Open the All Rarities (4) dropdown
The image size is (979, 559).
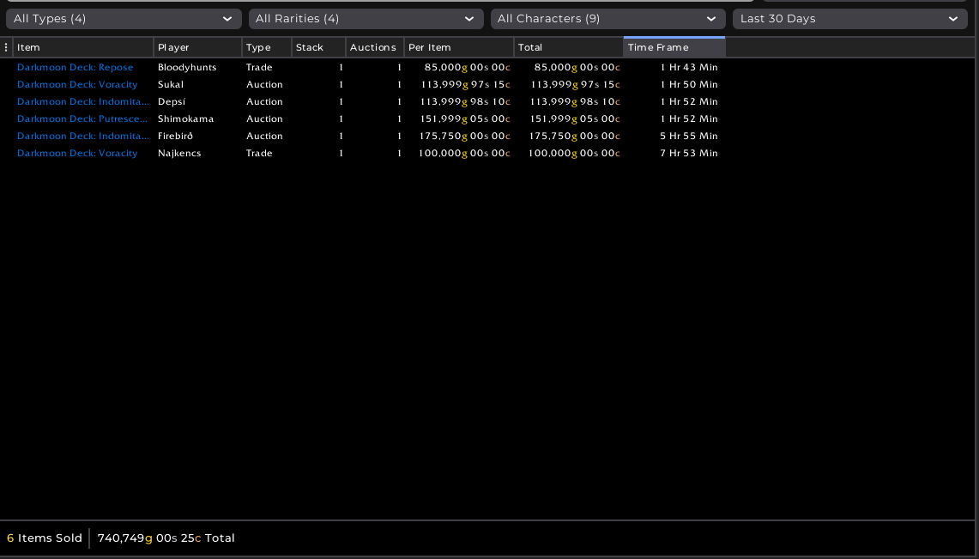point(366,19)
